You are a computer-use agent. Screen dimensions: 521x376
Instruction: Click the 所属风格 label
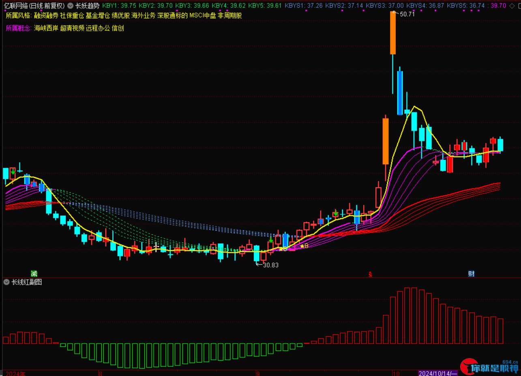click(18, 16)
